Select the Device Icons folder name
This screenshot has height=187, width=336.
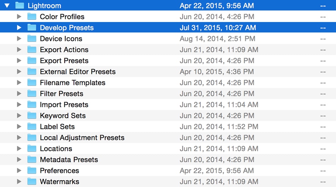click(61, 39)
